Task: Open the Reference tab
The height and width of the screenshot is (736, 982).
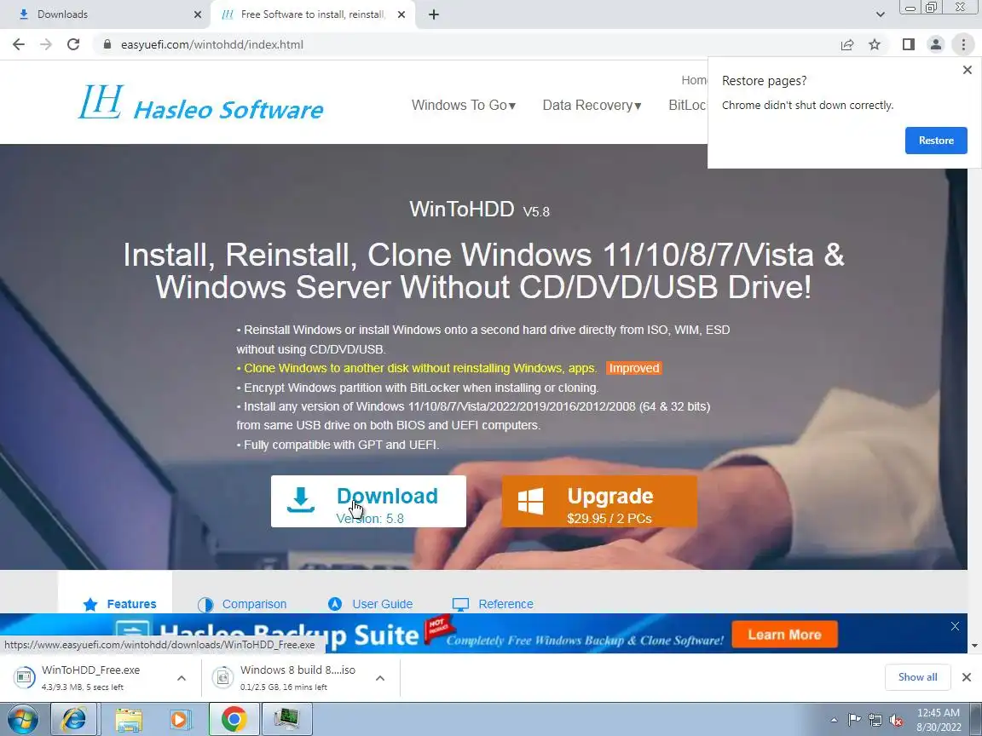Action: click(493, 604)
